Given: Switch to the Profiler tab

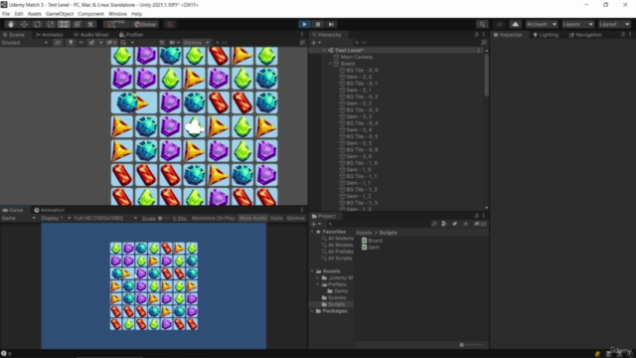Looking at the screenshot, I should coord(131,35).
